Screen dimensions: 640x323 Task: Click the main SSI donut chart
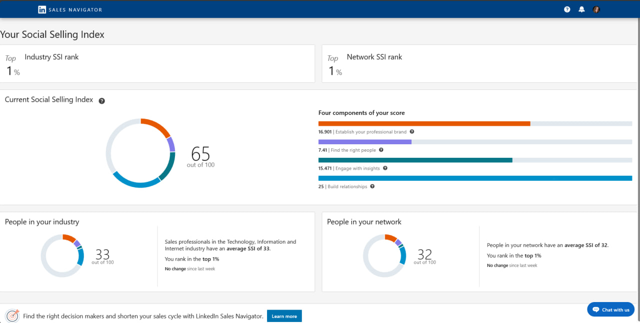click(140, 153)
